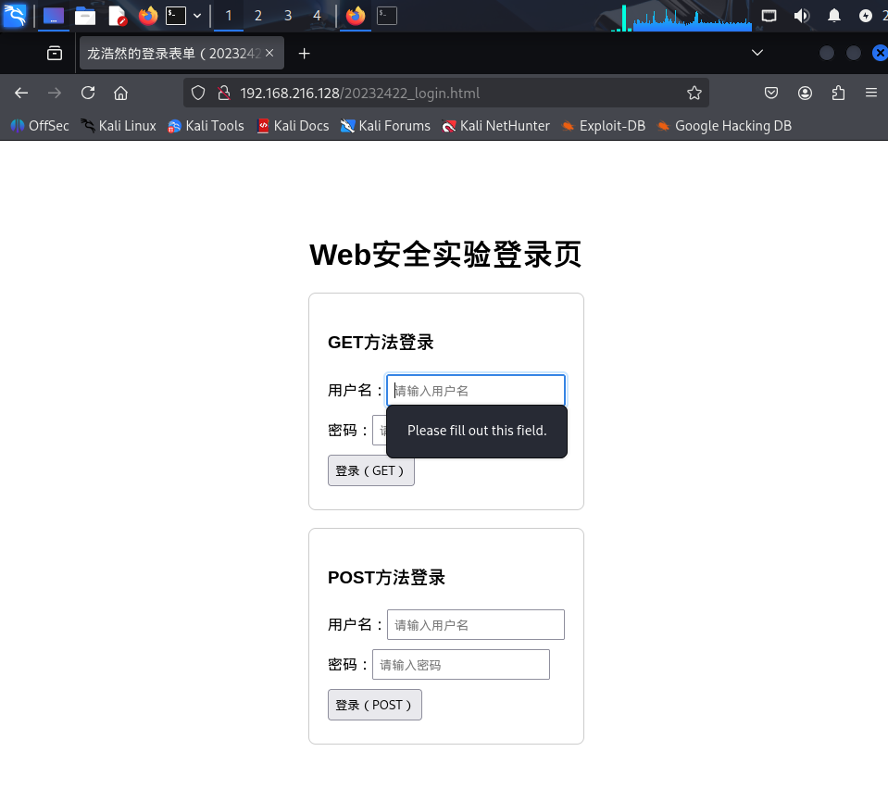Open the extensions puzzle icon
Screen dimensions: 888x789
point(838,93)
